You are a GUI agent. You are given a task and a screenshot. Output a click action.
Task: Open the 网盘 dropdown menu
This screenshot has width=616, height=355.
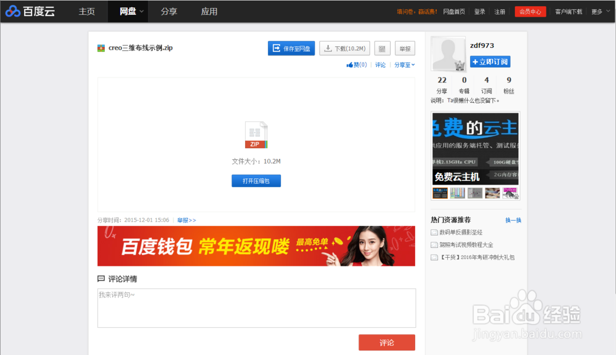tap(128, 11)
